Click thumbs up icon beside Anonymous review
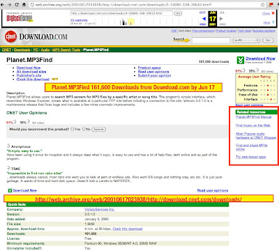The height and width of the screenshot is (251, 279). 8,146
